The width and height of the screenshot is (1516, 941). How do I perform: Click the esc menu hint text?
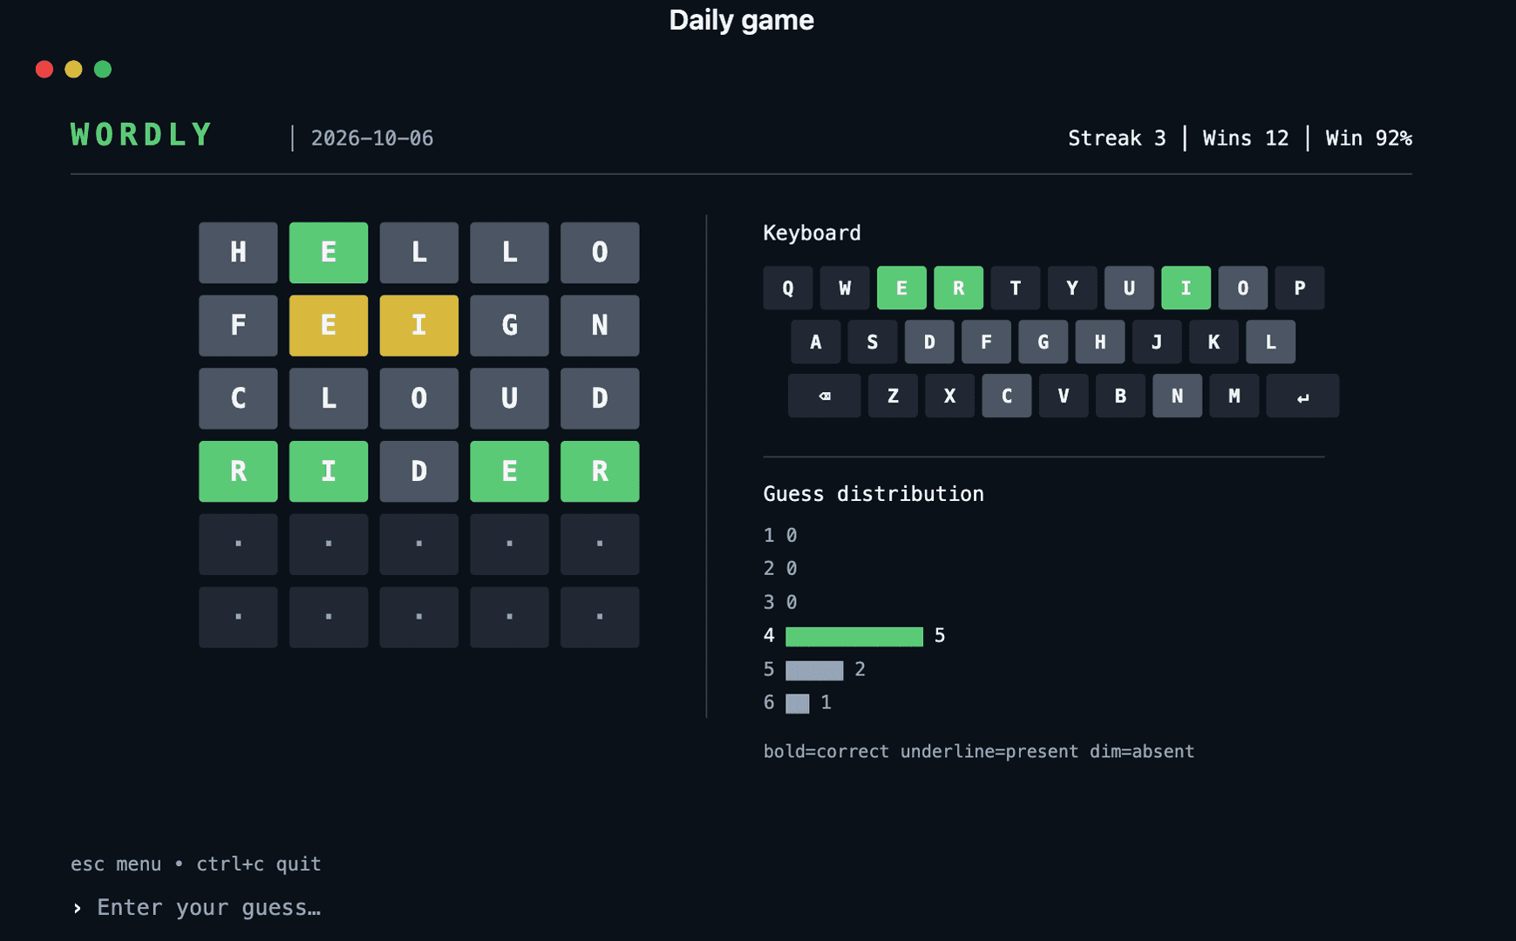click(116, 864)
